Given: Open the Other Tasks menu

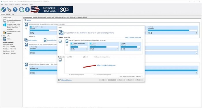Looking at the screenshot, I should (x=25, y=5).
